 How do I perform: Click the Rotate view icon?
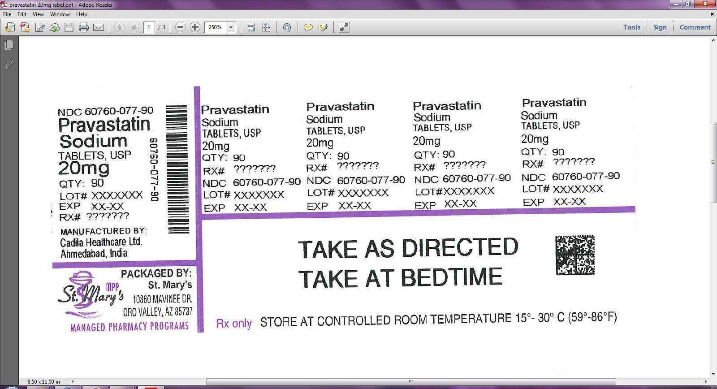[287, 27]
